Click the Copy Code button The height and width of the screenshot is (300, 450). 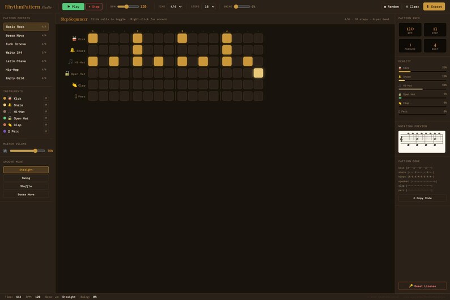(422, 198)
